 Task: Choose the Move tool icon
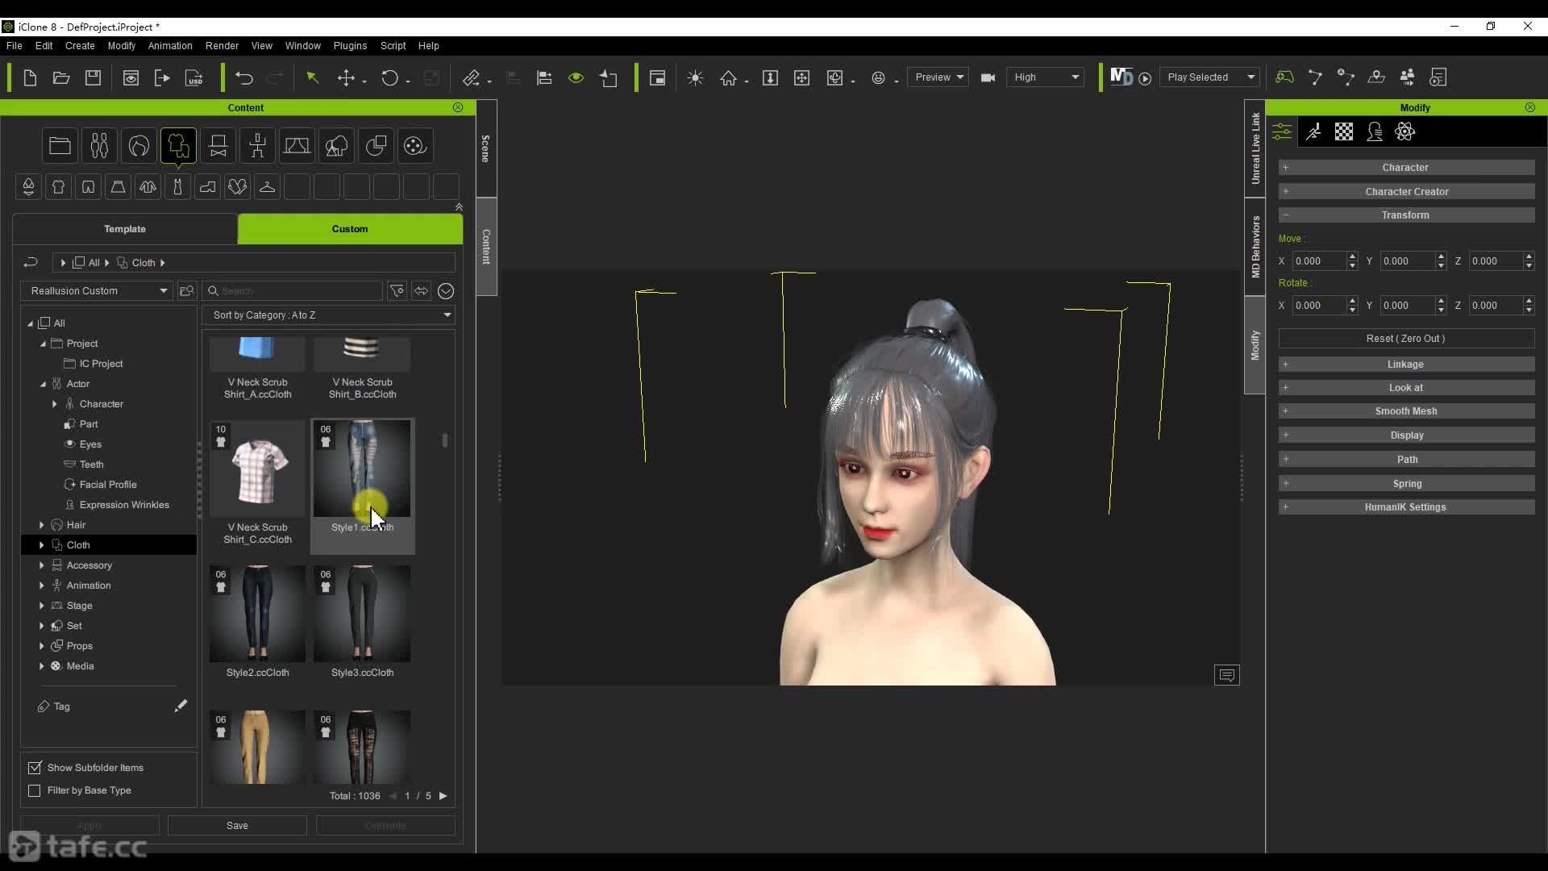[346, 77]
